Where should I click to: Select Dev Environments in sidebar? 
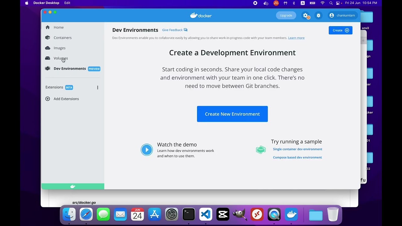73,68
